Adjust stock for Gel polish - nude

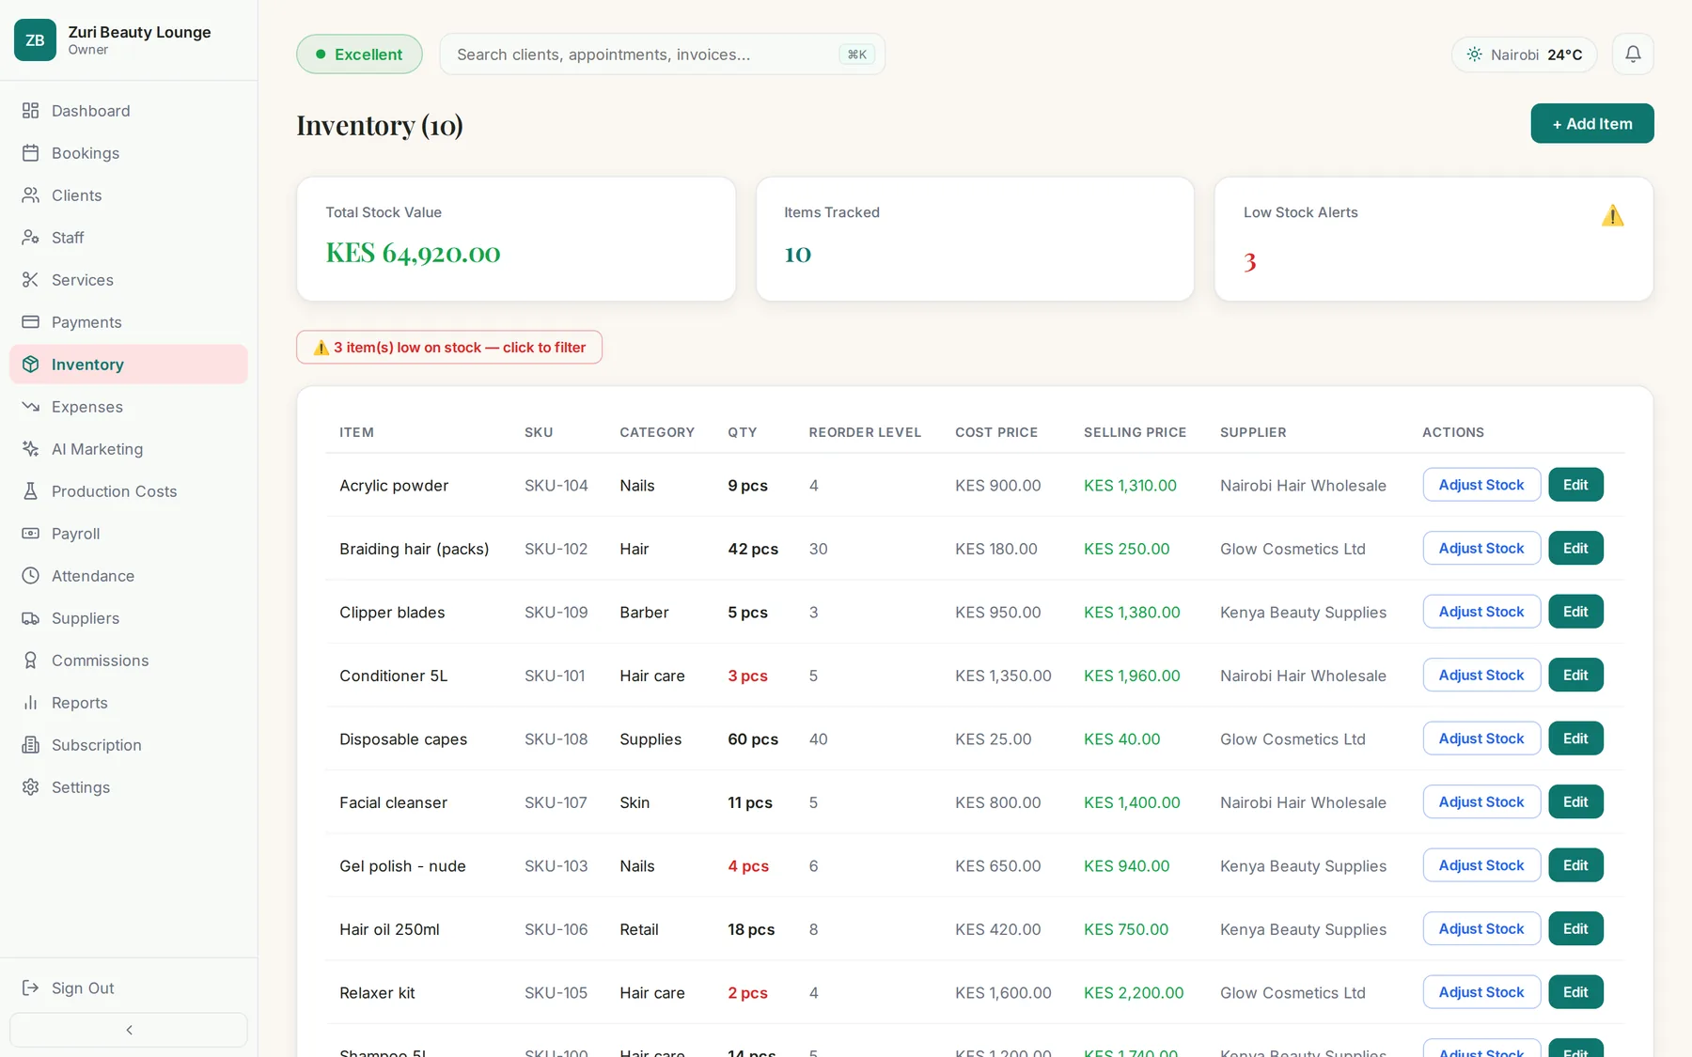[1480, 865]
